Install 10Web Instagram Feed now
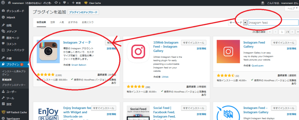 point(194,43)
